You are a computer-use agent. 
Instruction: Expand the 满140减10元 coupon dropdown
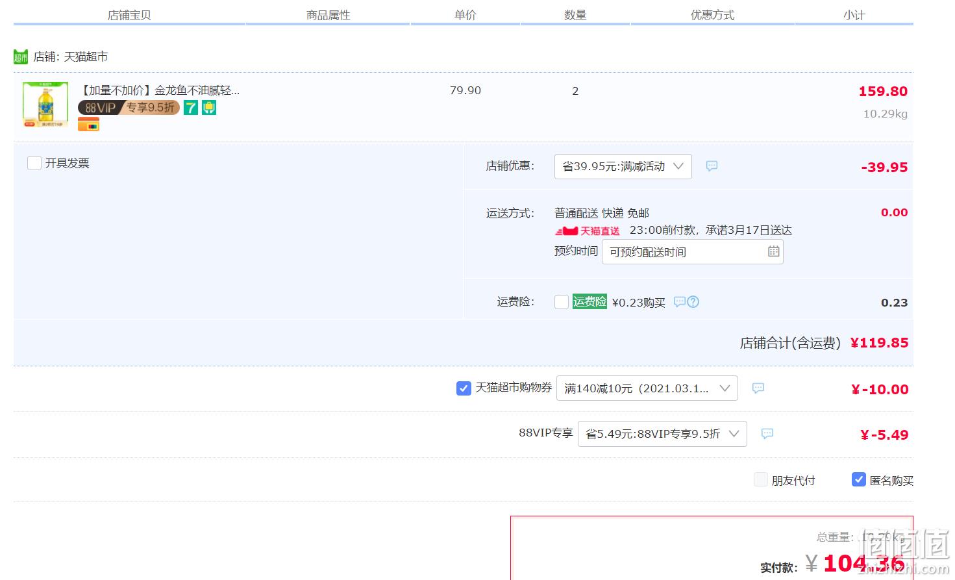click(x=647, y=388)
